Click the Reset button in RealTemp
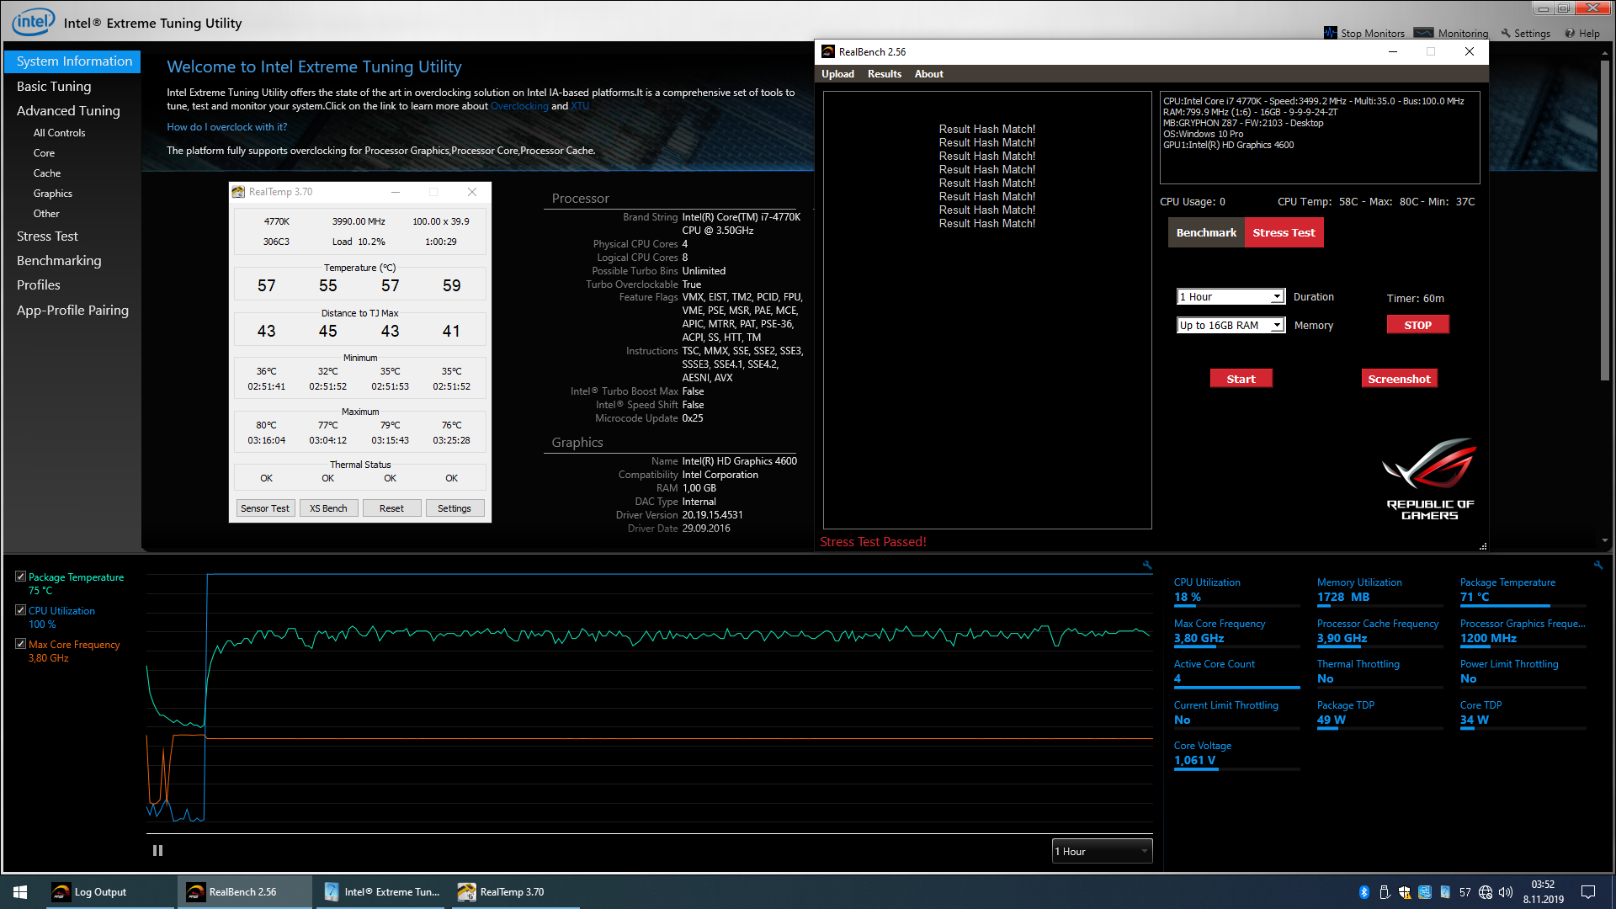Viewport: 1616px width, 909px height. coord(391,508)
